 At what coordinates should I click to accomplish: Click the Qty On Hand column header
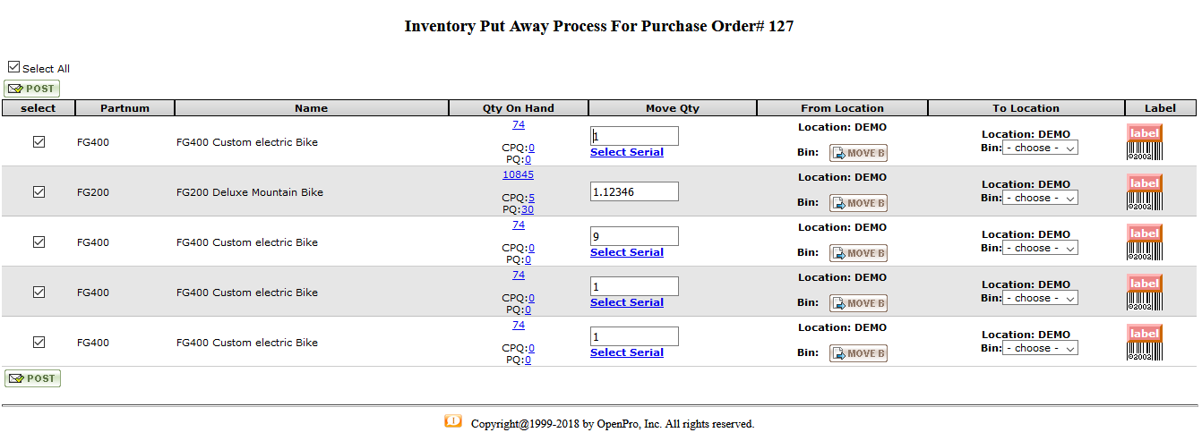pyautogui.click(x=518, y=108)
